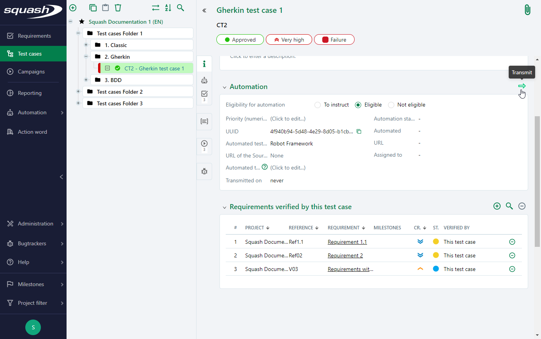Select the bug tracker panel icon

pos(204,171)
